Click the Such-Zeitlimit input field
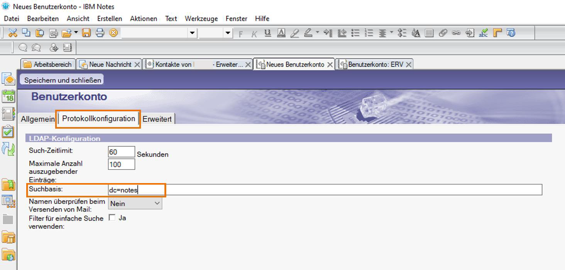Image resolution: width=565 pixels, height=270 pixels. pyautogui.click(x=121, y=152)
